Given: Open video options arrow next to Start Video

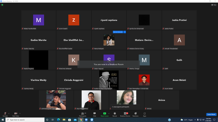Looking at the screenshot, I should coord(20,114).
